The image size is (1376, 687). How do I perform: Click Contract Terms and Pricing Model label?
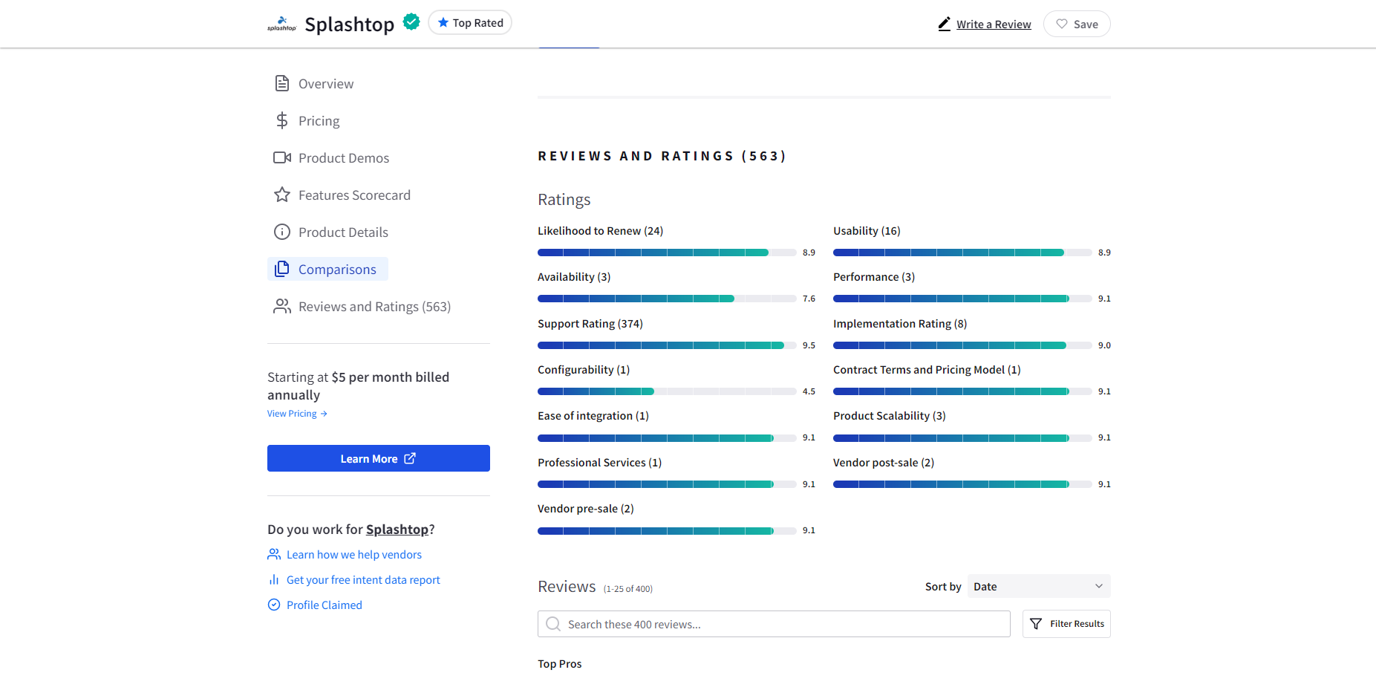tap(927, 370)
